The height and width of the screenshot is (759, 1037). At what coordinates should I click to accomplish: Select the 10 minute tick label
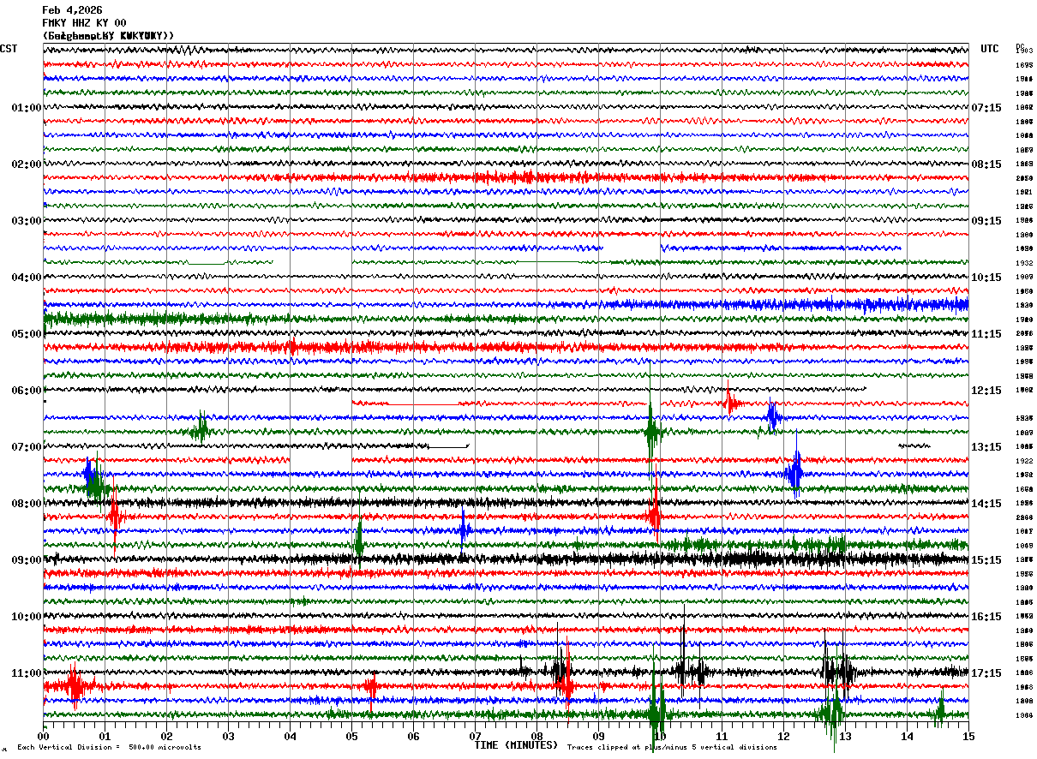pos(660,736)
